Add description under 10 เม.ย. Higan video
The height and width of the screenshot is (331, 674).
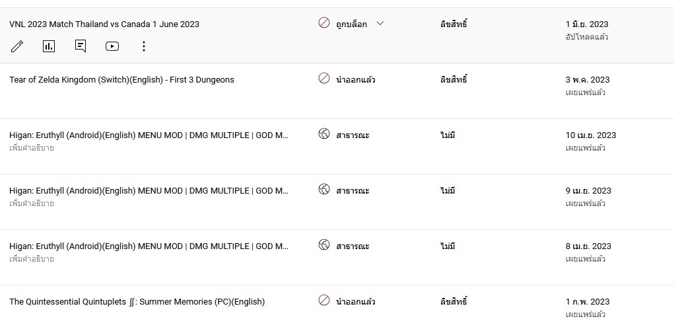(32, 148)
